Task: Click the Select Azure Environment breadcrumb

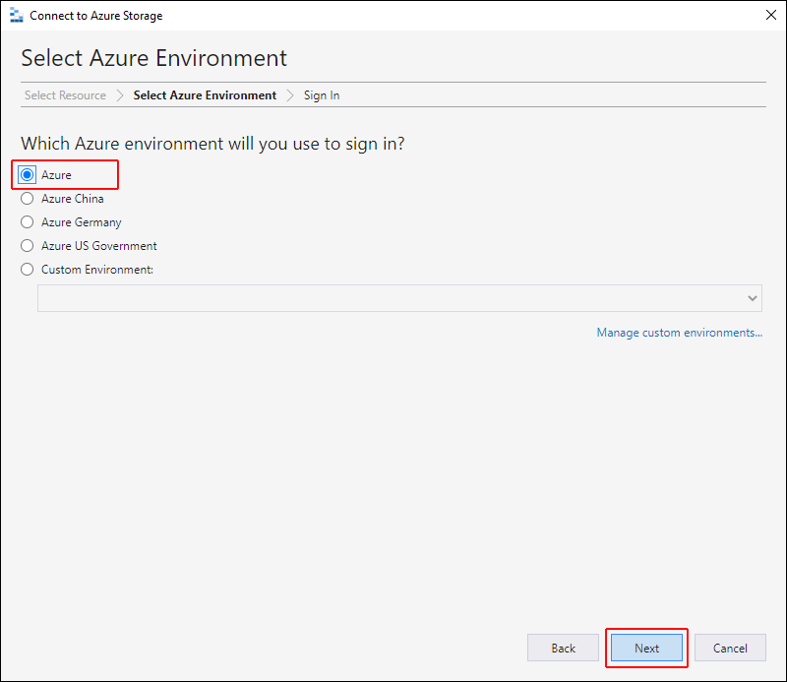Action: coord(205,95)
